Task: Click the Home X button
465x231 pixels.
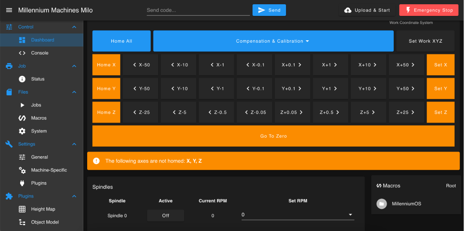Action: click(x=106, y=65)
